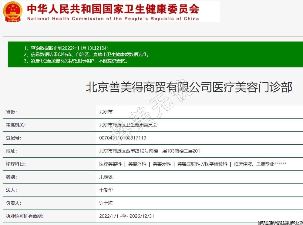
Task: Select 医学检验科 in the departments row
Action: 216,164
